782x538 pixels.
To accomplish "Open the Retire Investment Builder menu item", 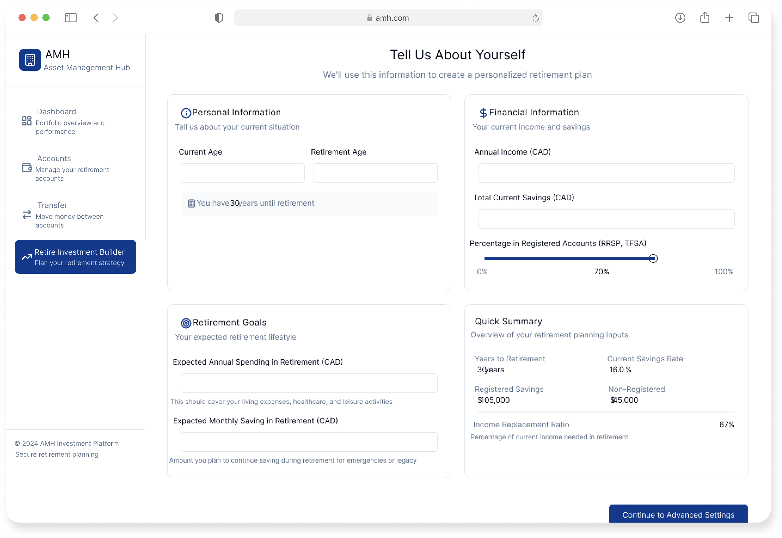I will click(75, 257).
